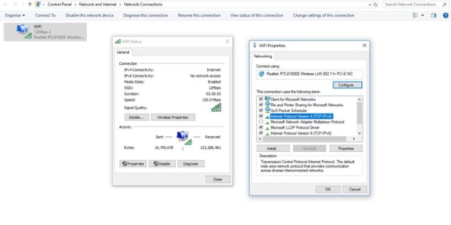Viewport: 451px width, 225px height.
Task: Expand the address bar history dropdown
Action: [x=370, y=5]
